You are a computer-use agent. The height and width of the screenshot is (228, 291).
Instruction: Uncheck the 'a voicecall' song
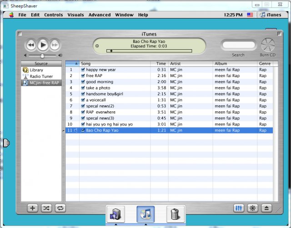(83, 100)
